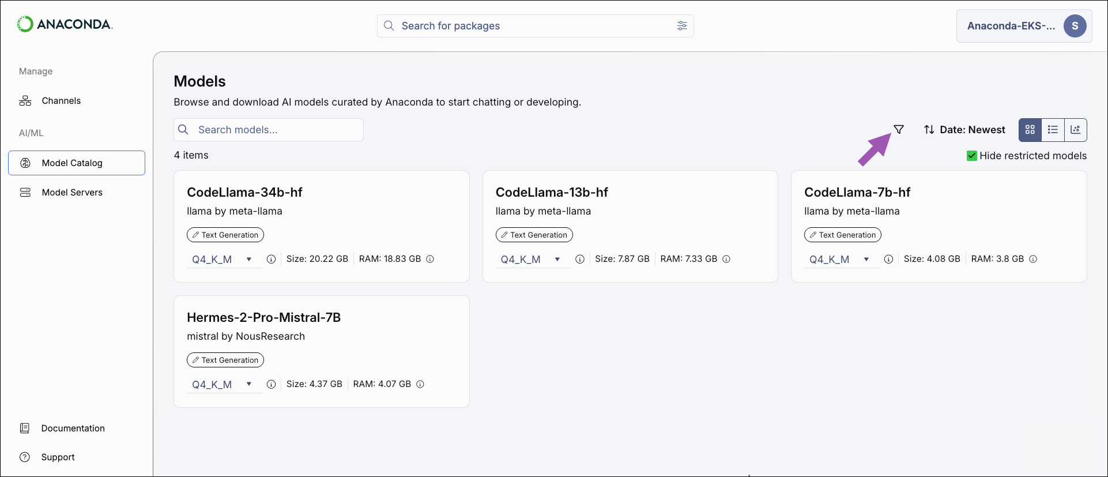The height and width of the screenshot is (477, 1108).
Task: Open Channels in sidebar
Action: pos(77,101)
